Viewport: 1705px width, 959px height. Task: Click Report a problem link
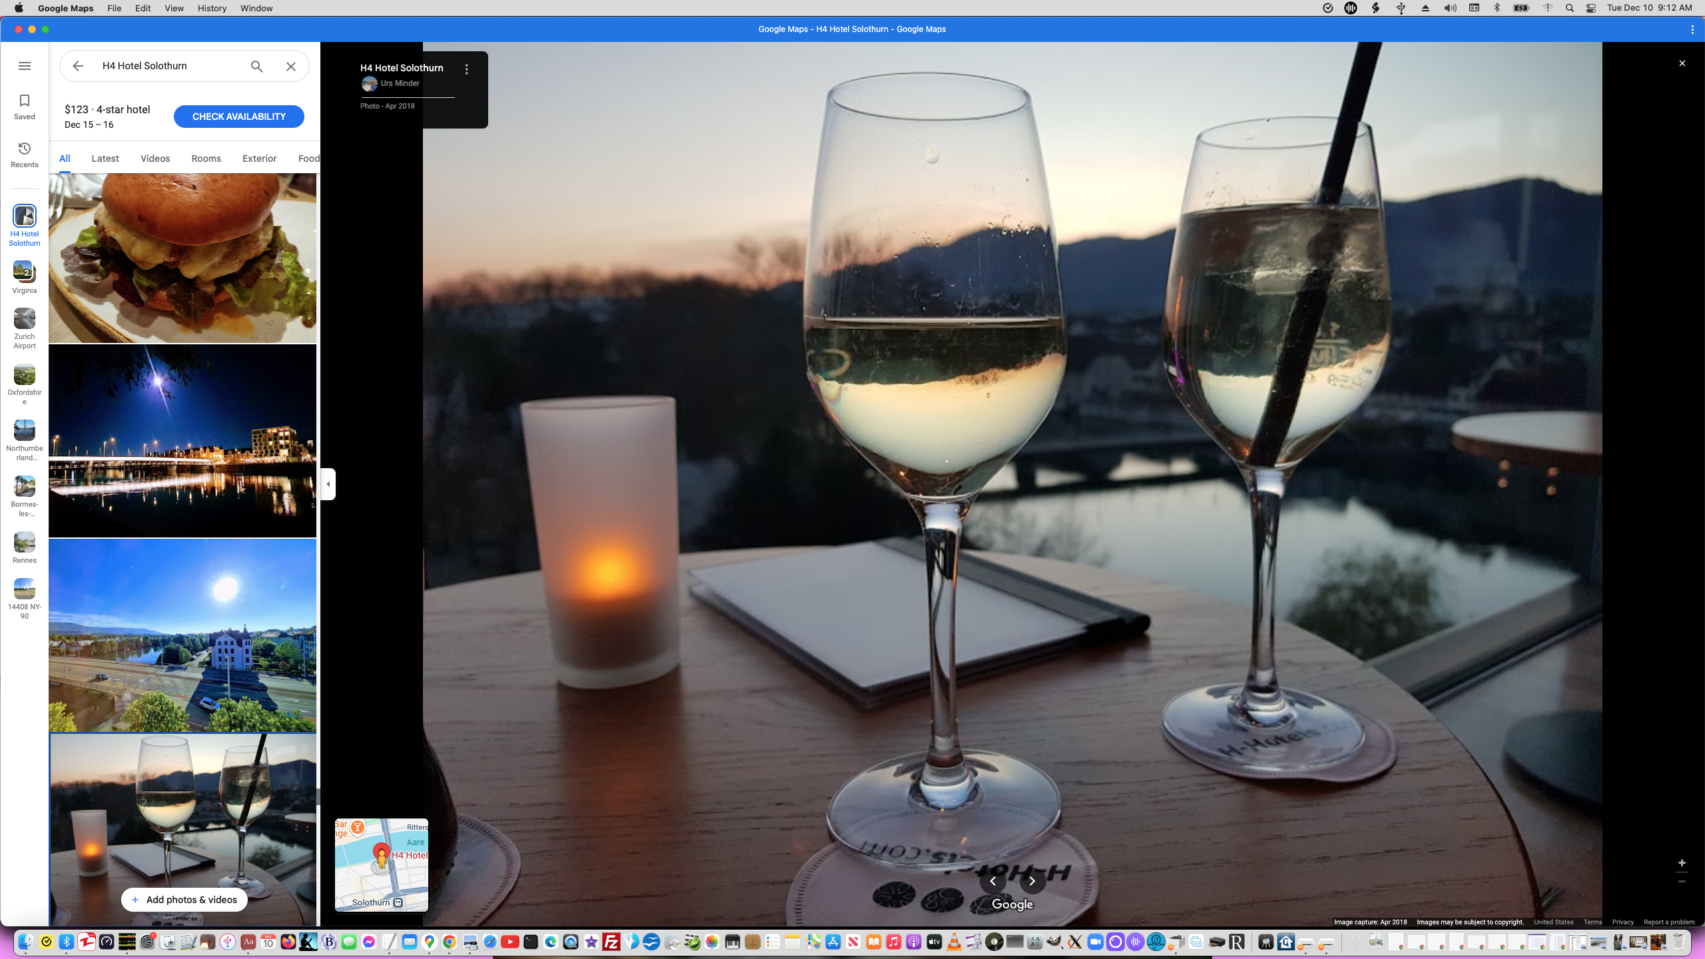[1669, 922]
